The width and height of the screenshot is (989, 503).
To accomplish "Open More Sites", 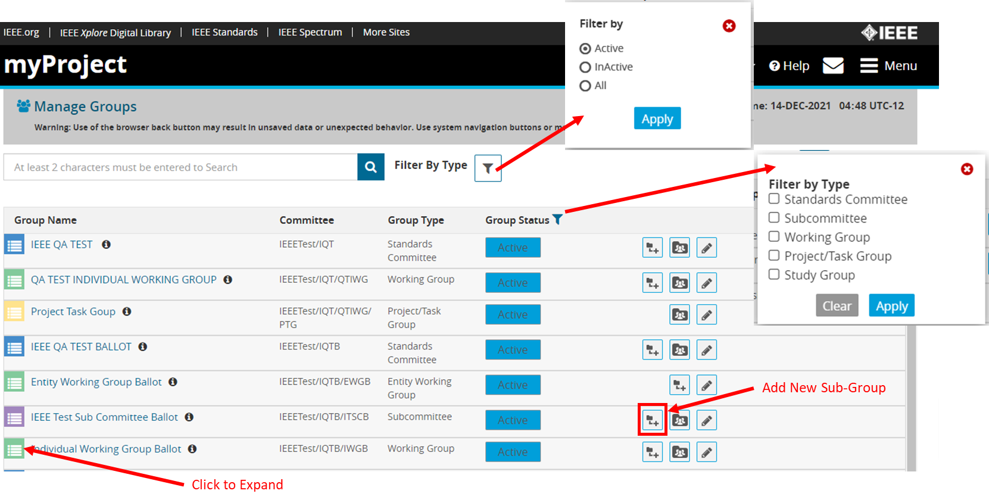I will click(386, 32).
